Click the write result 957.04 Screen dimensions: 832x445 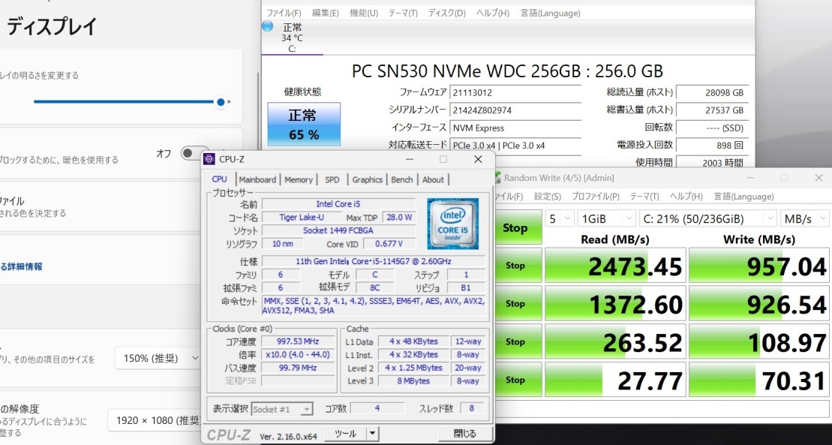coord(758,266)
